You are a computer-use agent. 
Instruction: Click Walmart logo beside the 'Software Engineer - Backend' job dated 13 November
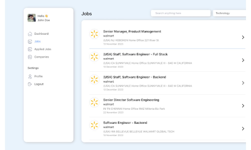coord(94,125)
